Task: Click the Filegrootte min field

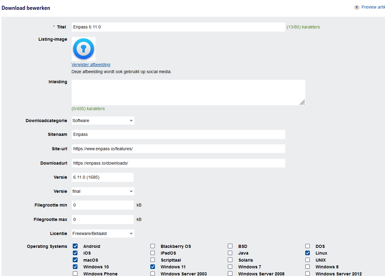Action: [x=103, y=205]
